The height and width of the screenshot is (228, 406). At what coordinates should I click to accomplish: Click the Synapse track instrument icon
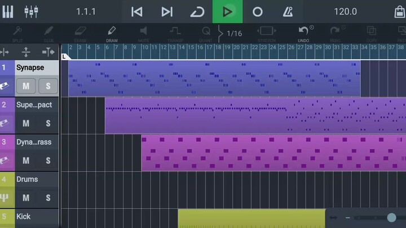[x=7, y=86]
